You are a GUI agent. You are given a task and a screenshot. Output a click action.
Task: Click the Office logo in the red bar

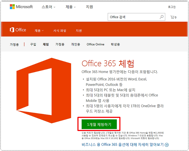(x=18, y=30)
